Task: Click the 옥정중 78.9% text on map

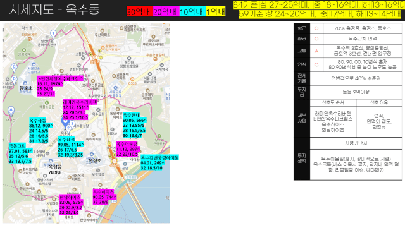Action: point(55,169)
